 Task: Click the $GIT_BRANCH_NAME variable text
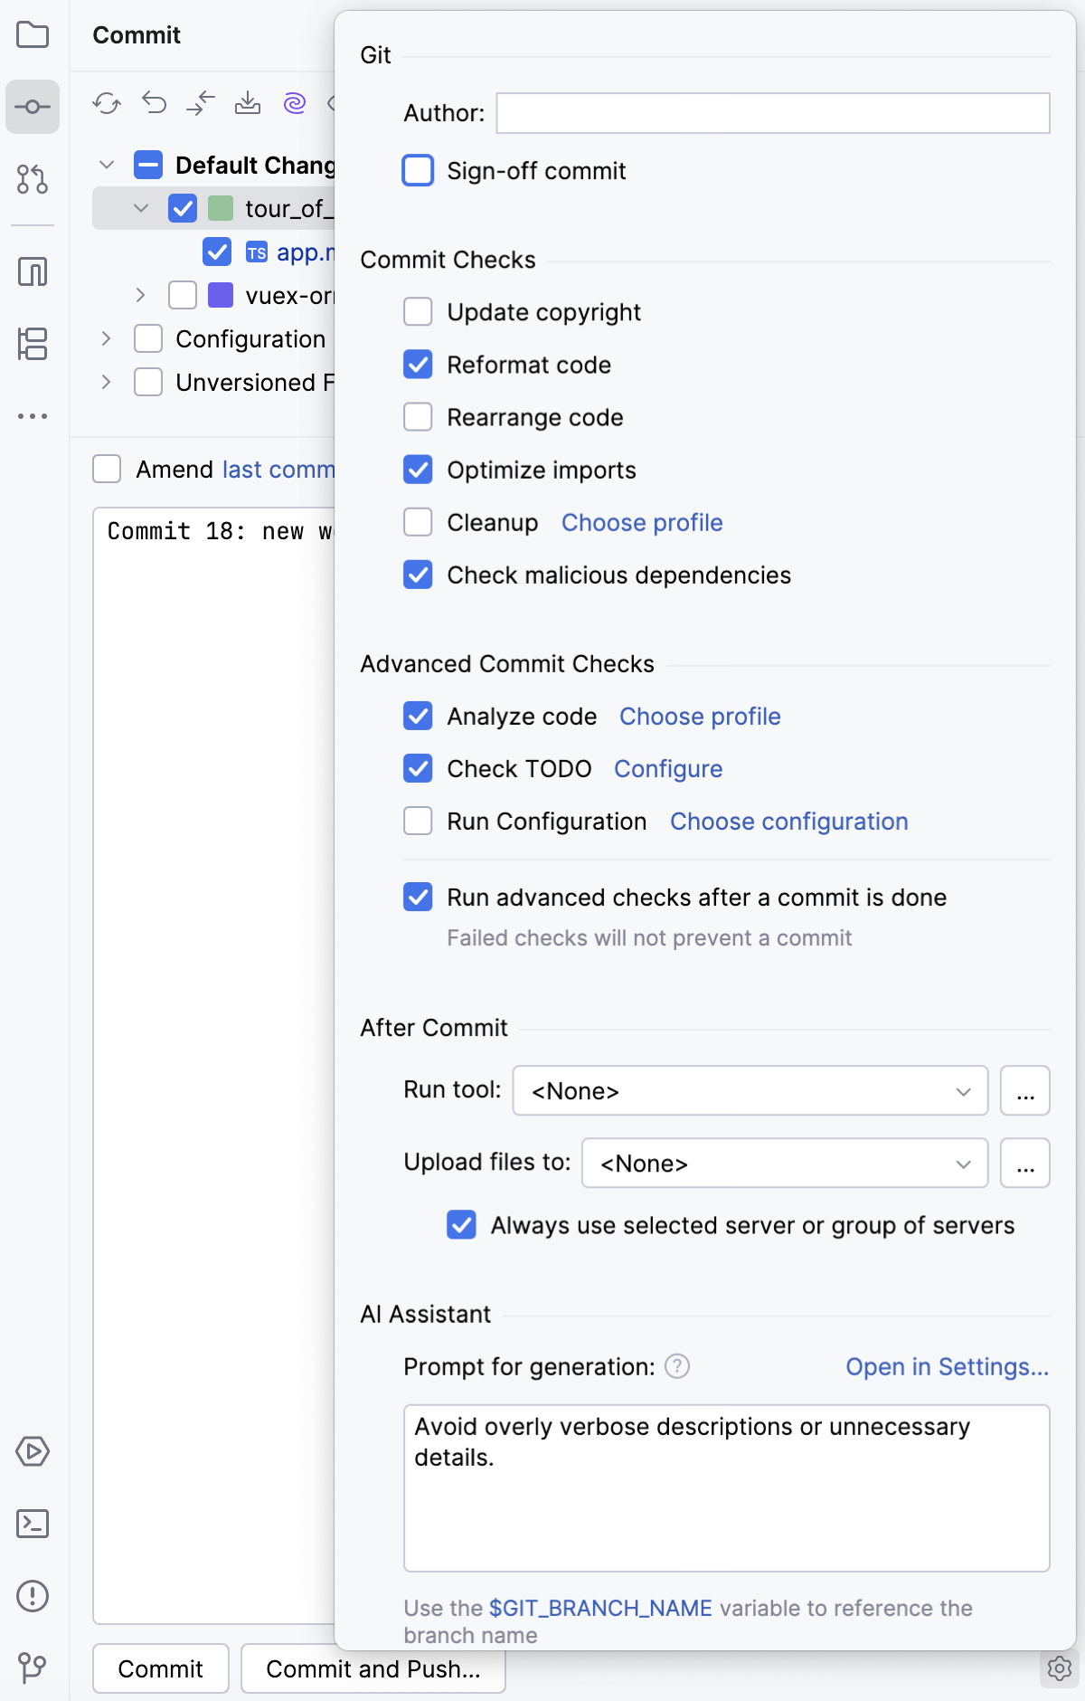pyautogui.click(x=600, y=1608)
